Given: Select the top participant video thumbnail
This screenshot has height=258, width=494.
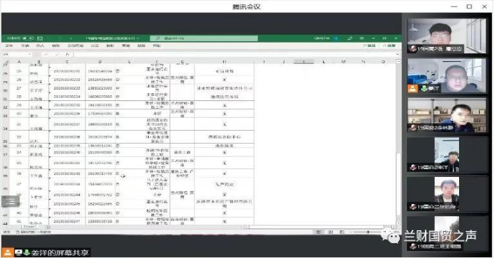Looking at the screenshot, I should tap(447, 36).
